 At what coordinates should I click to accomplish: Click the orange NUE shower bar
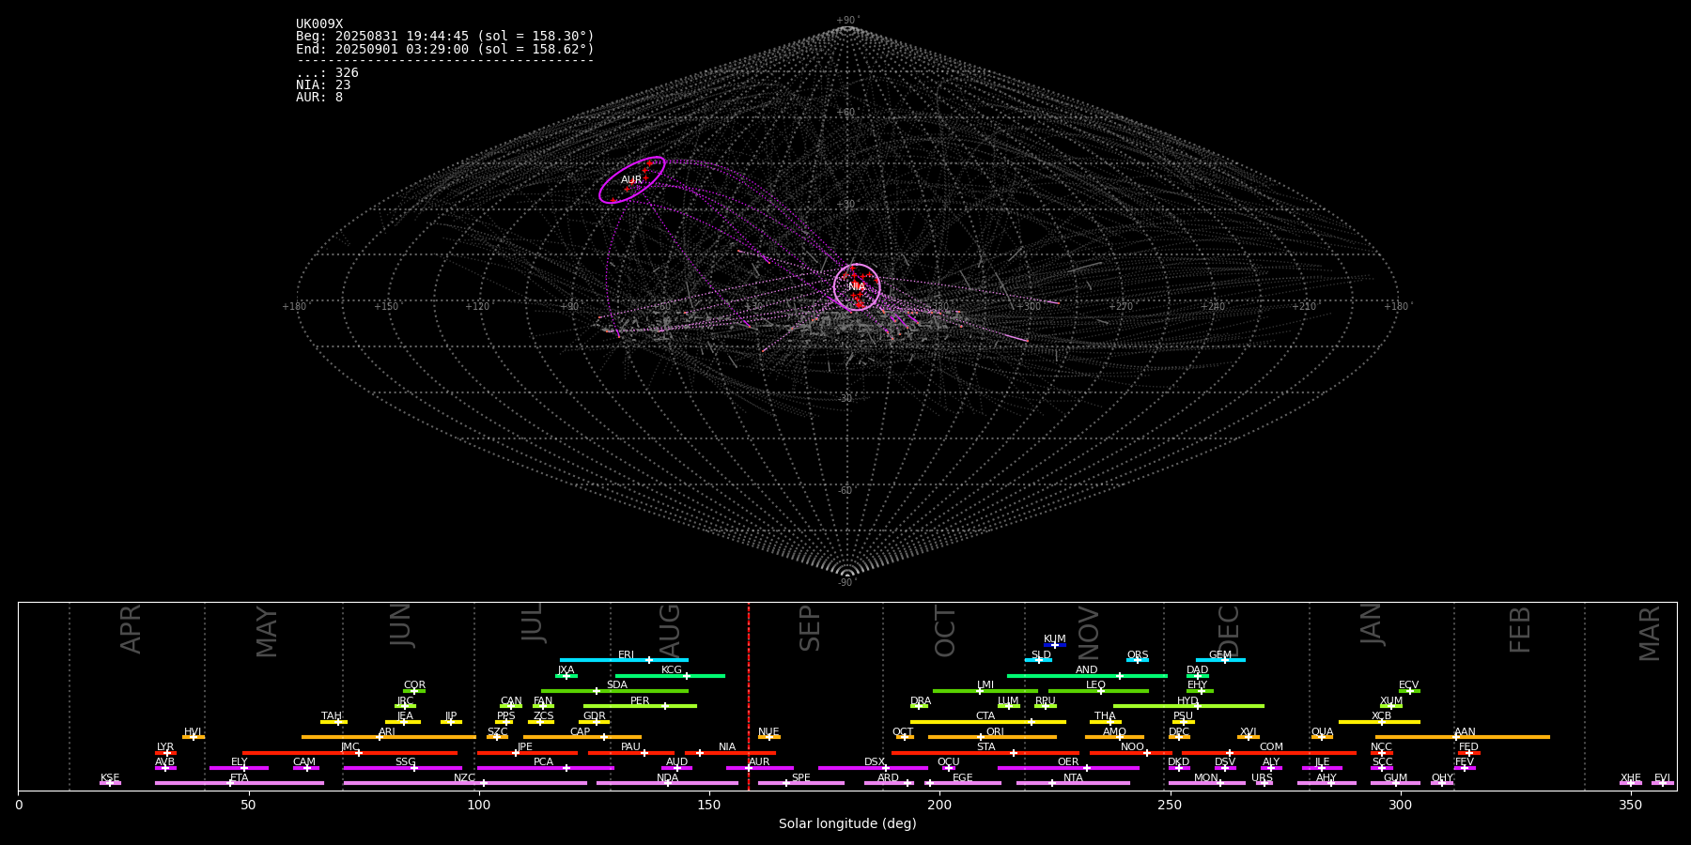[x=769, y=737]
